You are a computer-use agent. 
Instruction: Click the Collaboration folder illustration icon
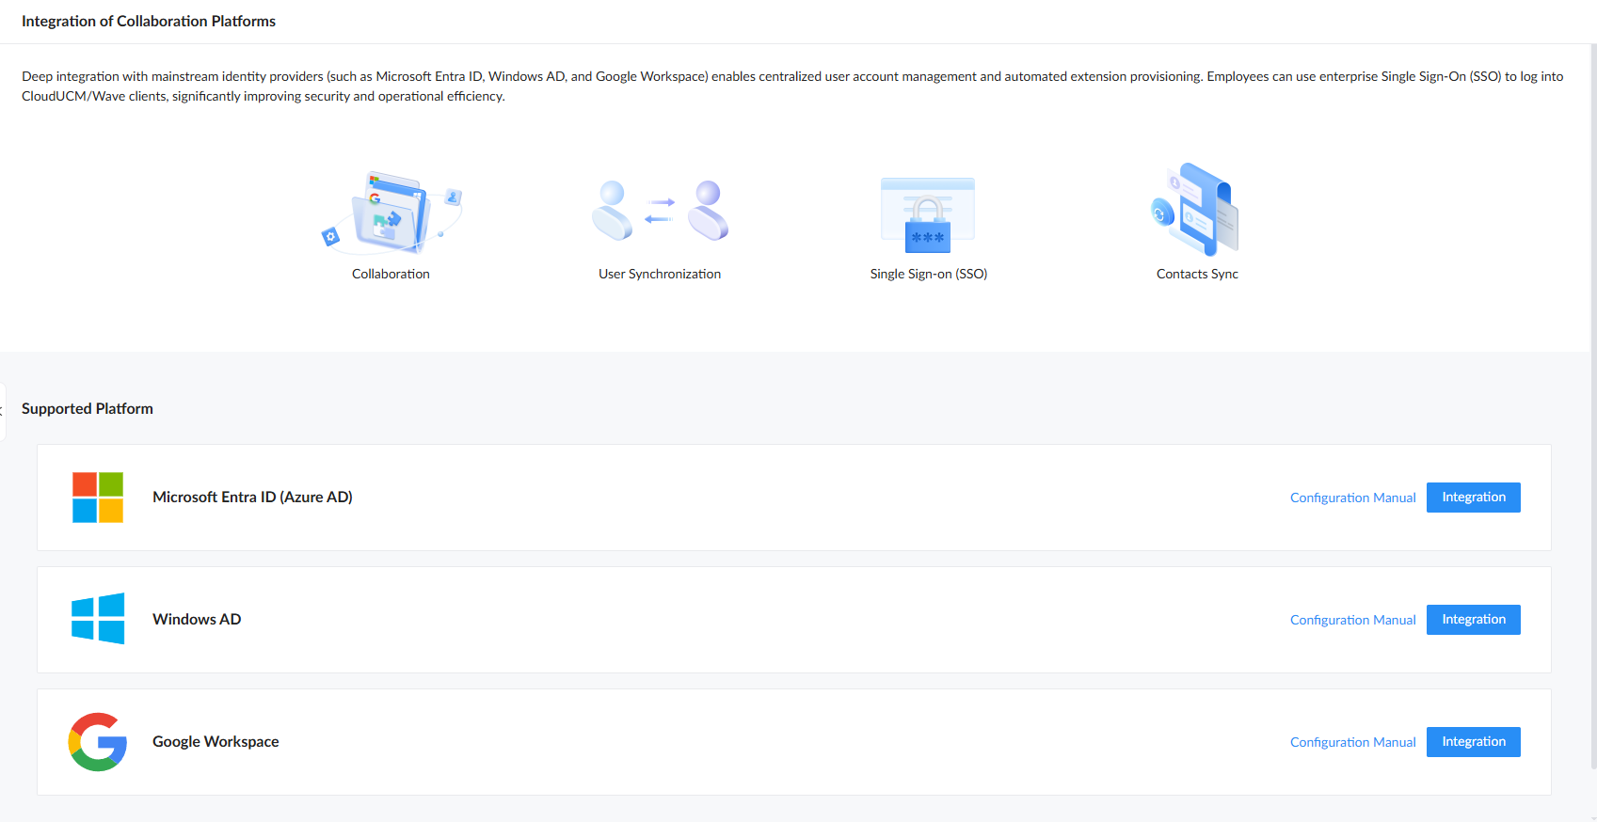tap(391, 212)
